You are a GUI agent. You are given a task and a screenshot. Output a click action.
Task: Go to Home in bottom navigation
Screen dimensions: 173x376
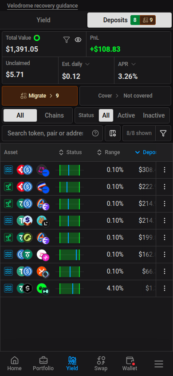(x=14, y=364)
